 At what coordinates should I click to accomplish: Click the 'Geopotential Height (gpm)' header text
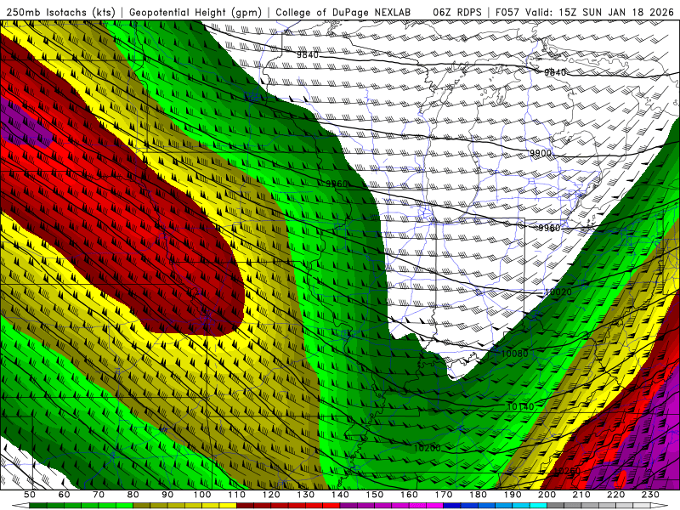[195, 13]
